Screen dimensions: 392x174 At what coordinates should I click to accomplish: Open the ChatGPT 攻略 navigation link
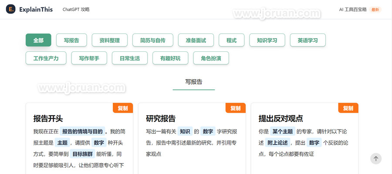pos(76,9)
